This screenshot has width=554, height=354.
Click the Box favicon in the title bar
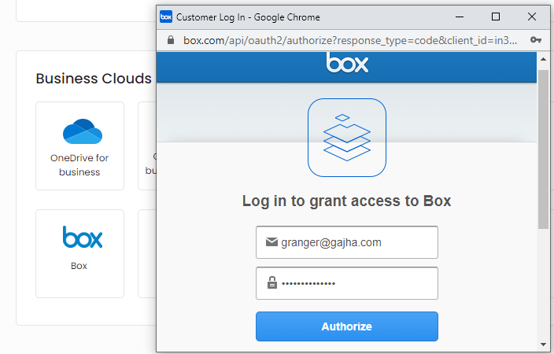click(166, 17)
